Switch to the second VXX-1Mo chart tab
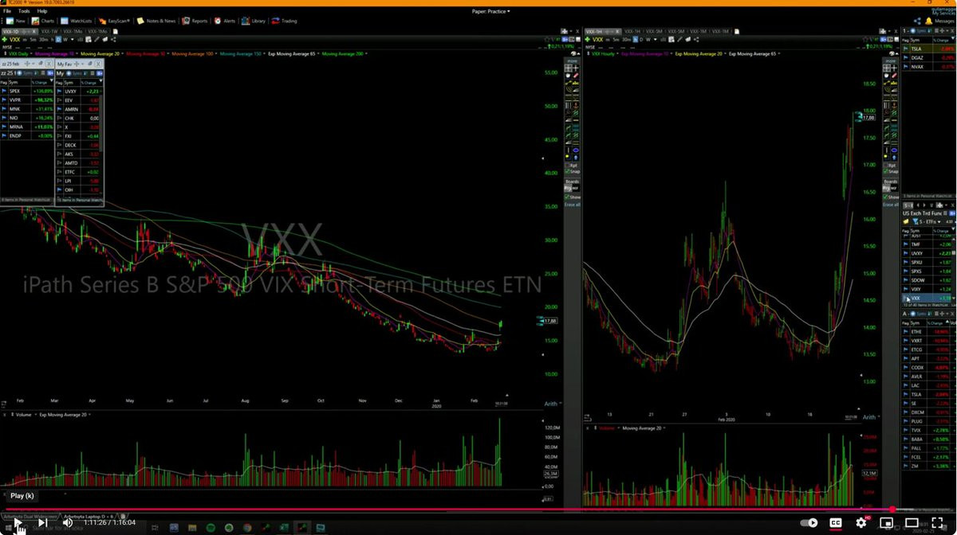The image size is (957, 535). click(97, 31)
